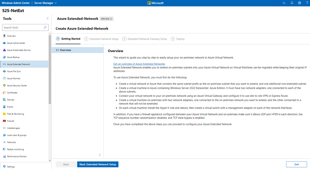The height and width of the screenshot is (169, 310).
Task: Click the search magnifier icon in Tools
Action: point(45,28)
